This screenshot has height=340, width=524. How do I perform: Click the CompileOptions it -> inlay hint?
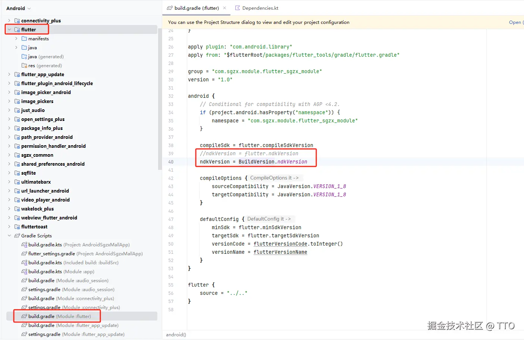click(x=276, y=178)
